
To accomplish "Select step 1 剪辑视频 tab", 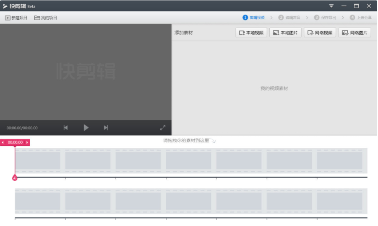I will tap(253, 18).
